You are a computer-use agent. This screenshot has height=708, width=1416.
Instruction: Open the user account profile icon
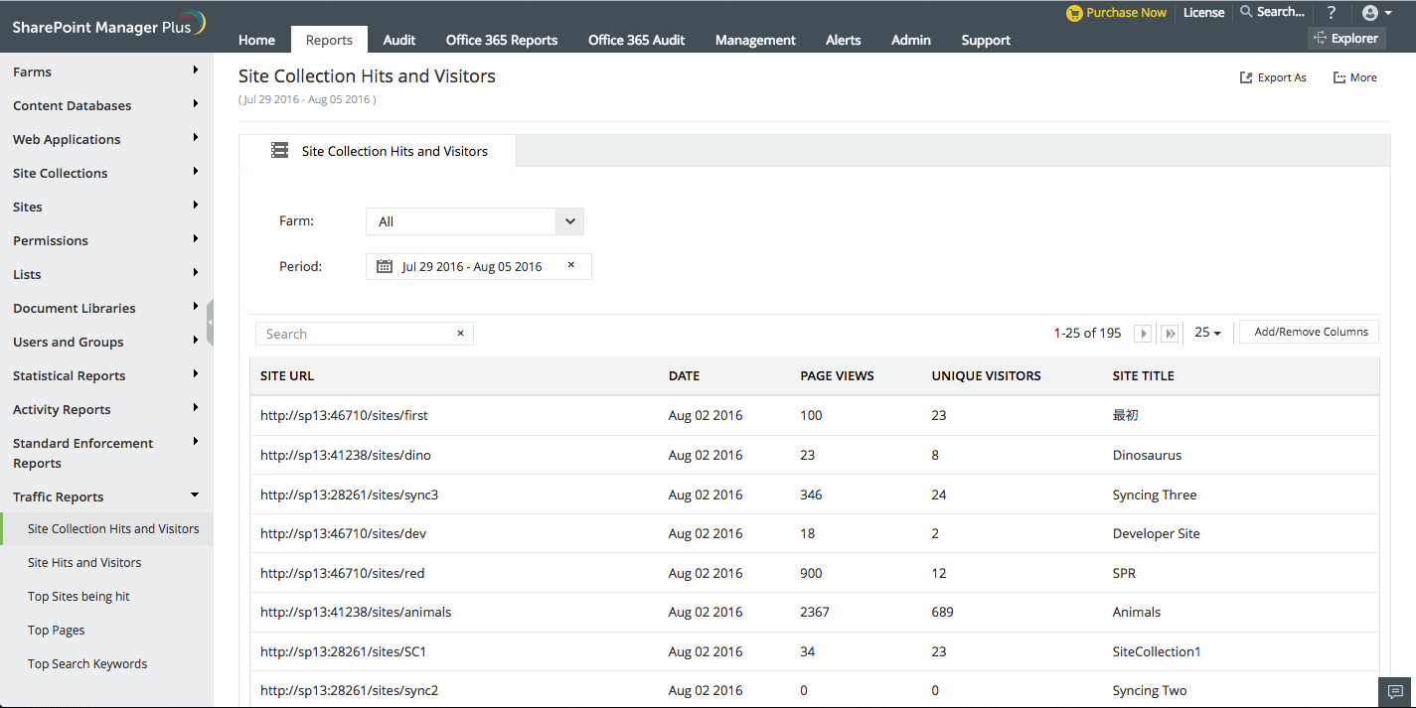click(1371, 13)
